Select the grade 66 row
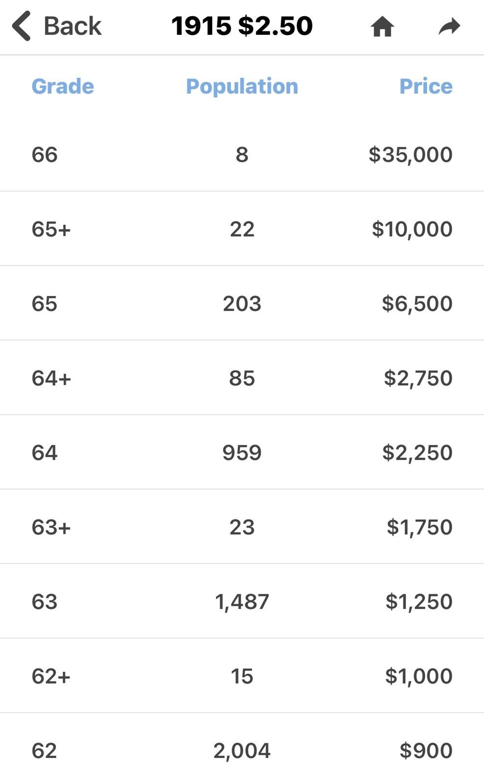The height and width of the screenshot is (784, 484). pyautogui.click(x=242, y=154)
